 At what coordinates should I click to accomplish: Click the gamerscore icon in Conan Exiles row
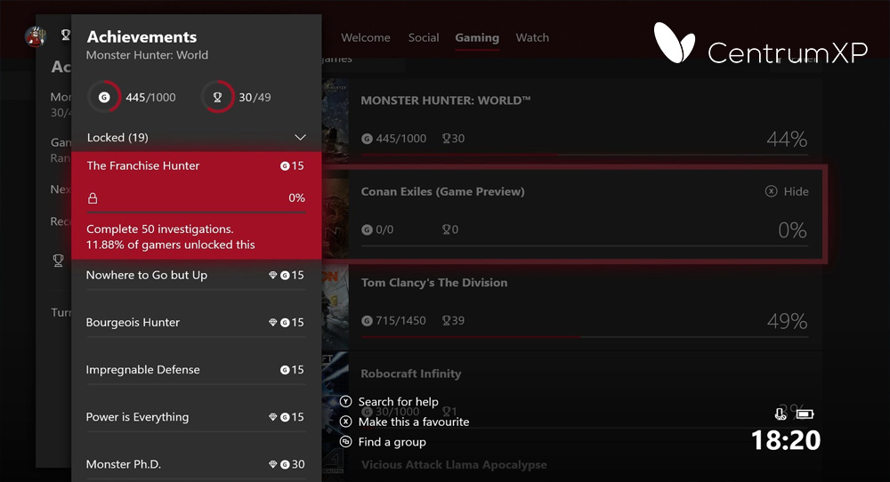[368, 229]
